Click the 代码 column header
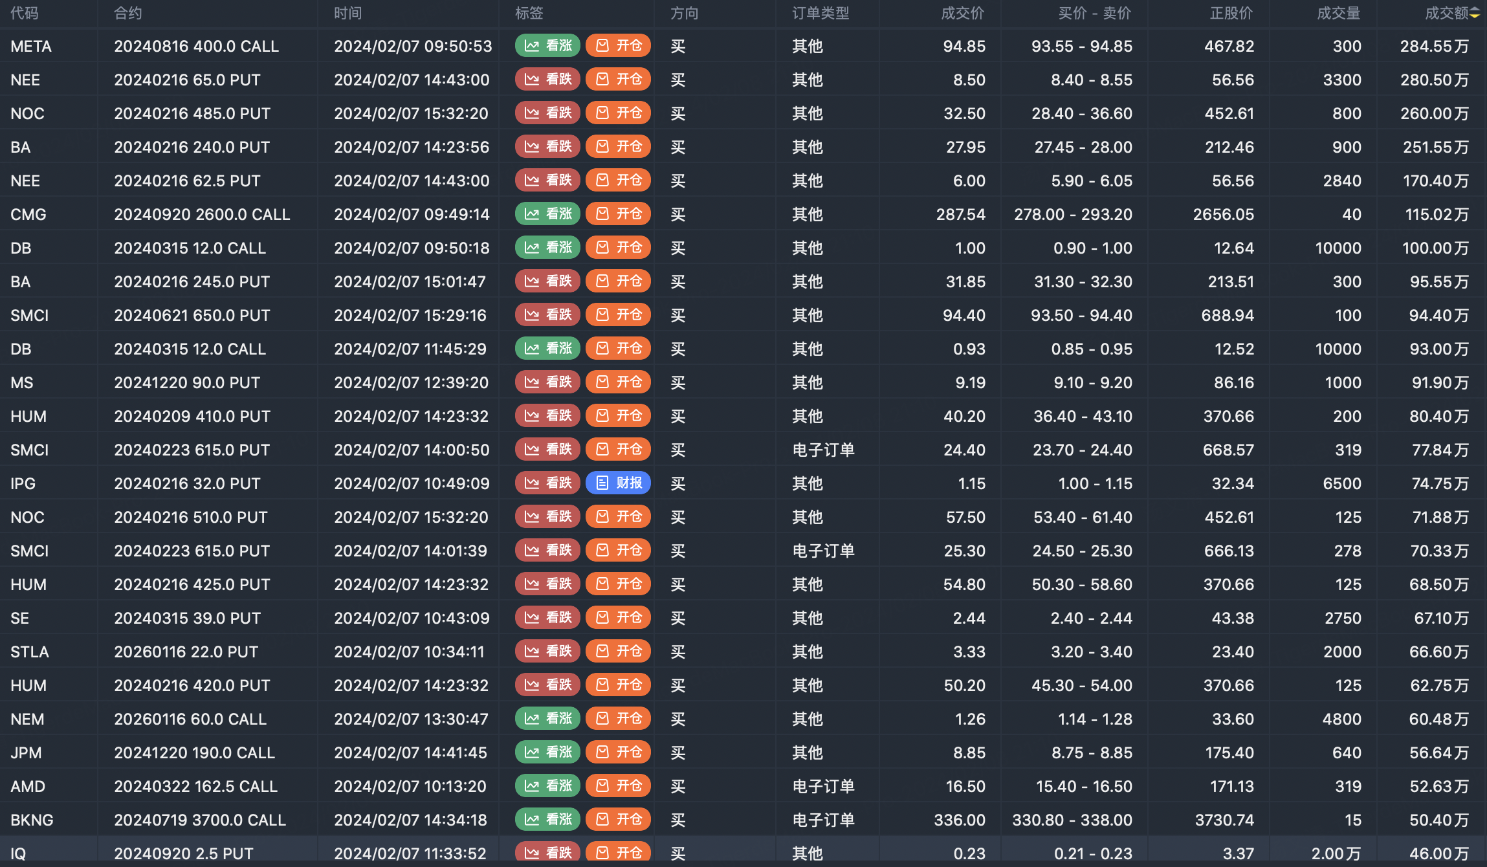The height and width of the screenshot is (867, 1487). click(x=25, y=13)
